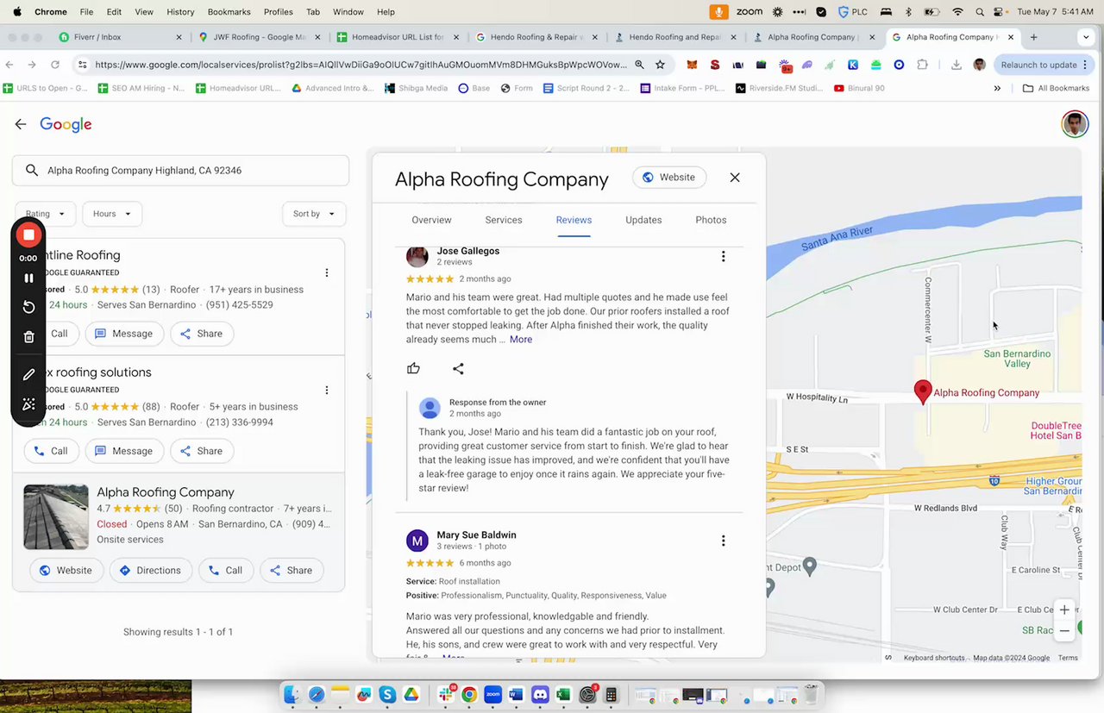Image resolution: width=1104 pixels, height=713 pixels.
Task: Open Discord from the Dock
Action: click(x=540, y=693)
